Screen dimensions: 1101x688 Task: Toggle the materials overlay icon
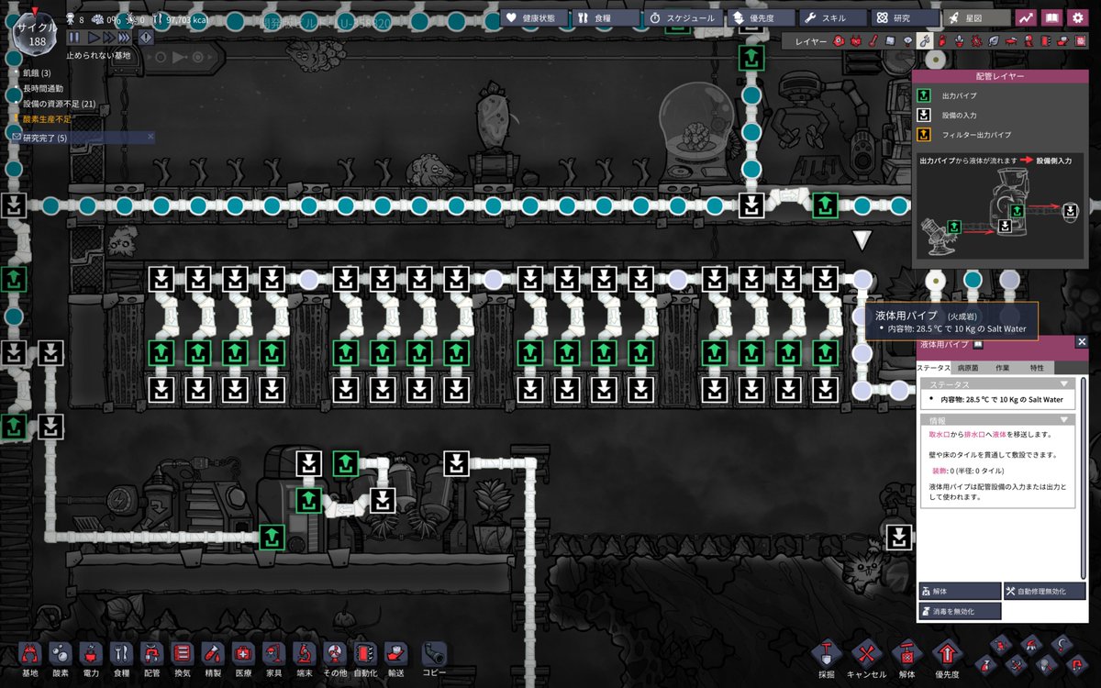coord(890,41)
